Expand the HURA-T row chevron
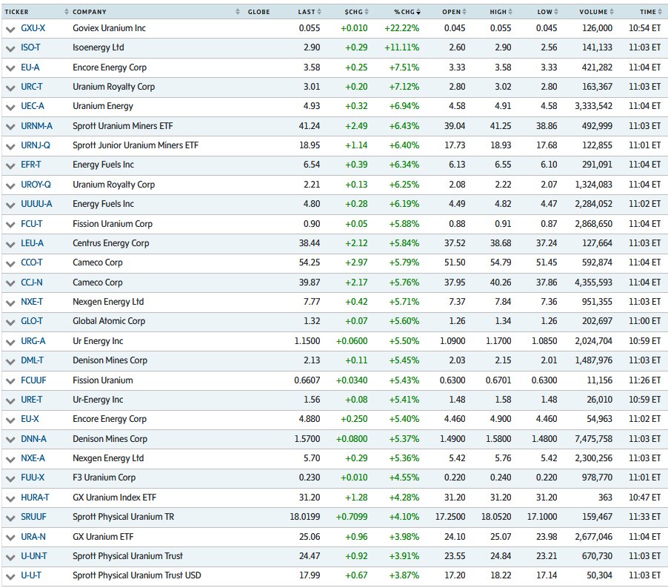Viewport: 668px width, 588px height. pos(10,499)
